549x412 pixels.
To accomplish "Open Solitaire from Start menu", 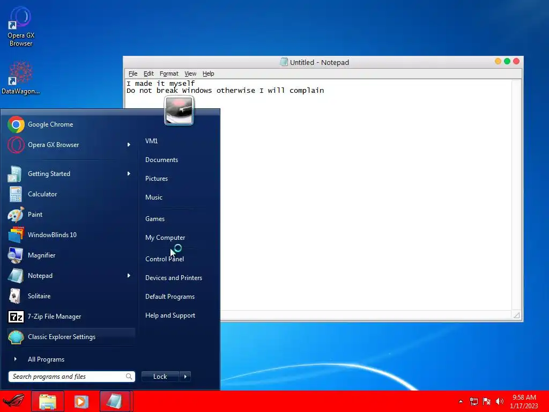I will [x=71, y=296].
